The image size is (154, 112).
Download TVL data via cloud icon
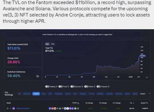point(37,76)
